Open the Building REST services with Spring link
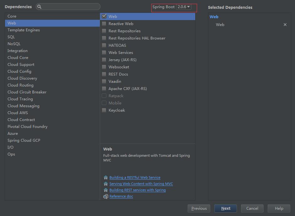 coord(137,190)
